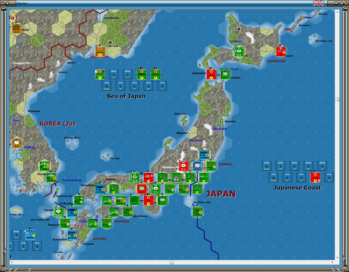Viewport: 349px width, 272px height.
Task: Click the blue 5(2)2 headquarters counter
Action: [197, 166]
